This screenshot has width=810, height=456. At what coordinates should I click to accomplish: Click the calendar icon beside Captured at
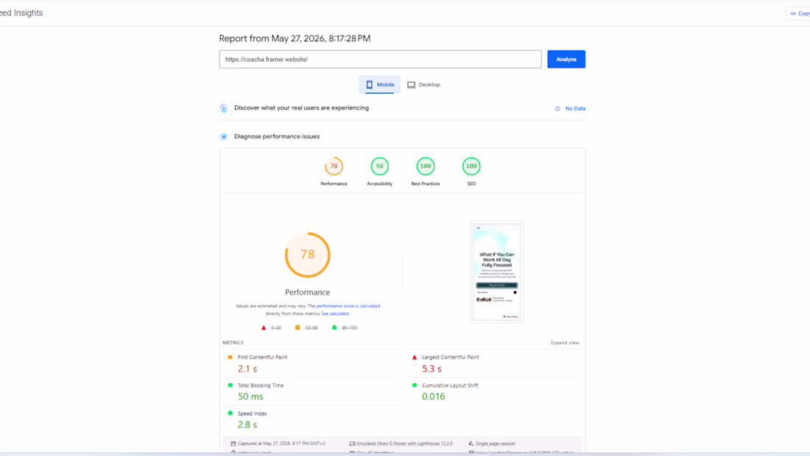[x=233, y=443]
